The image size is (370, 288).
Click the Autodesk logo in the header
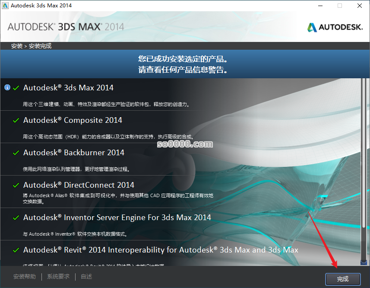335,27
